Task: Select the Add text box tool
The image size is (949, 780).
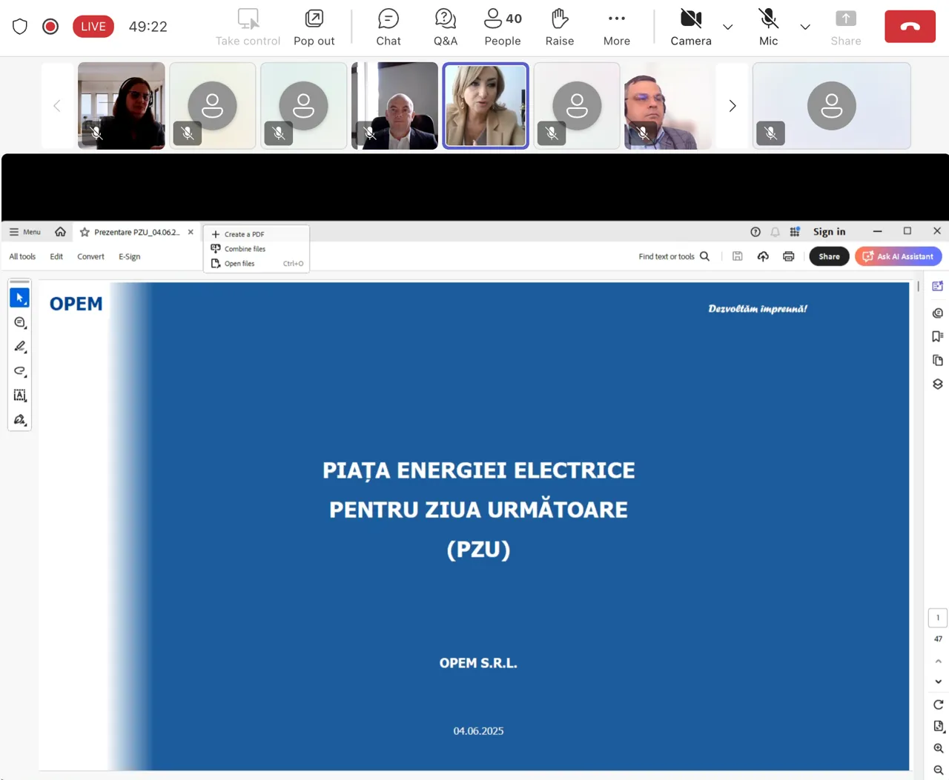Action: [19, 396]
